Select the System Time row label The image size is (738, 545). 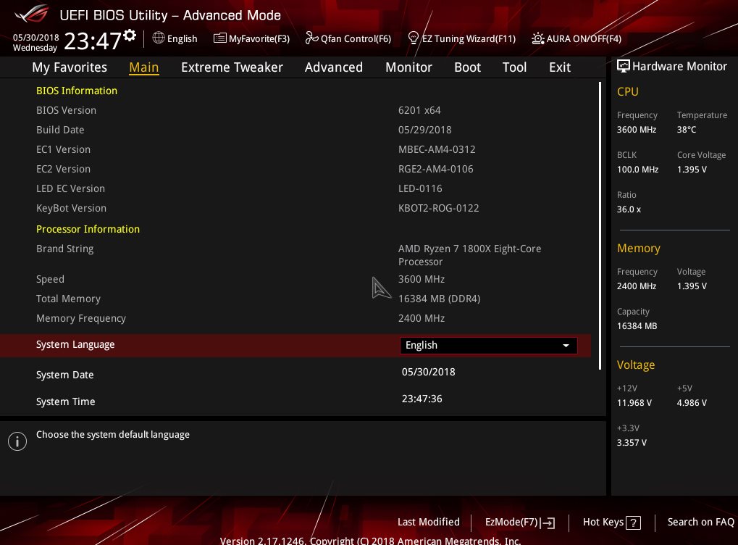(65, 402)
